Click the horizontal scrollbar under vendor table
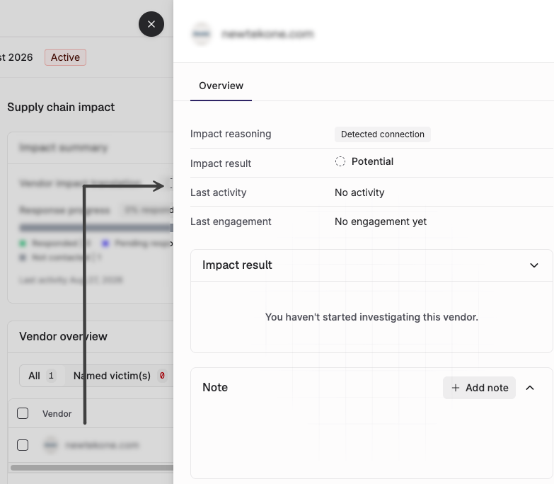Viewport: 554px width, 484px height. pyautogui.click(x=92, y=468)
